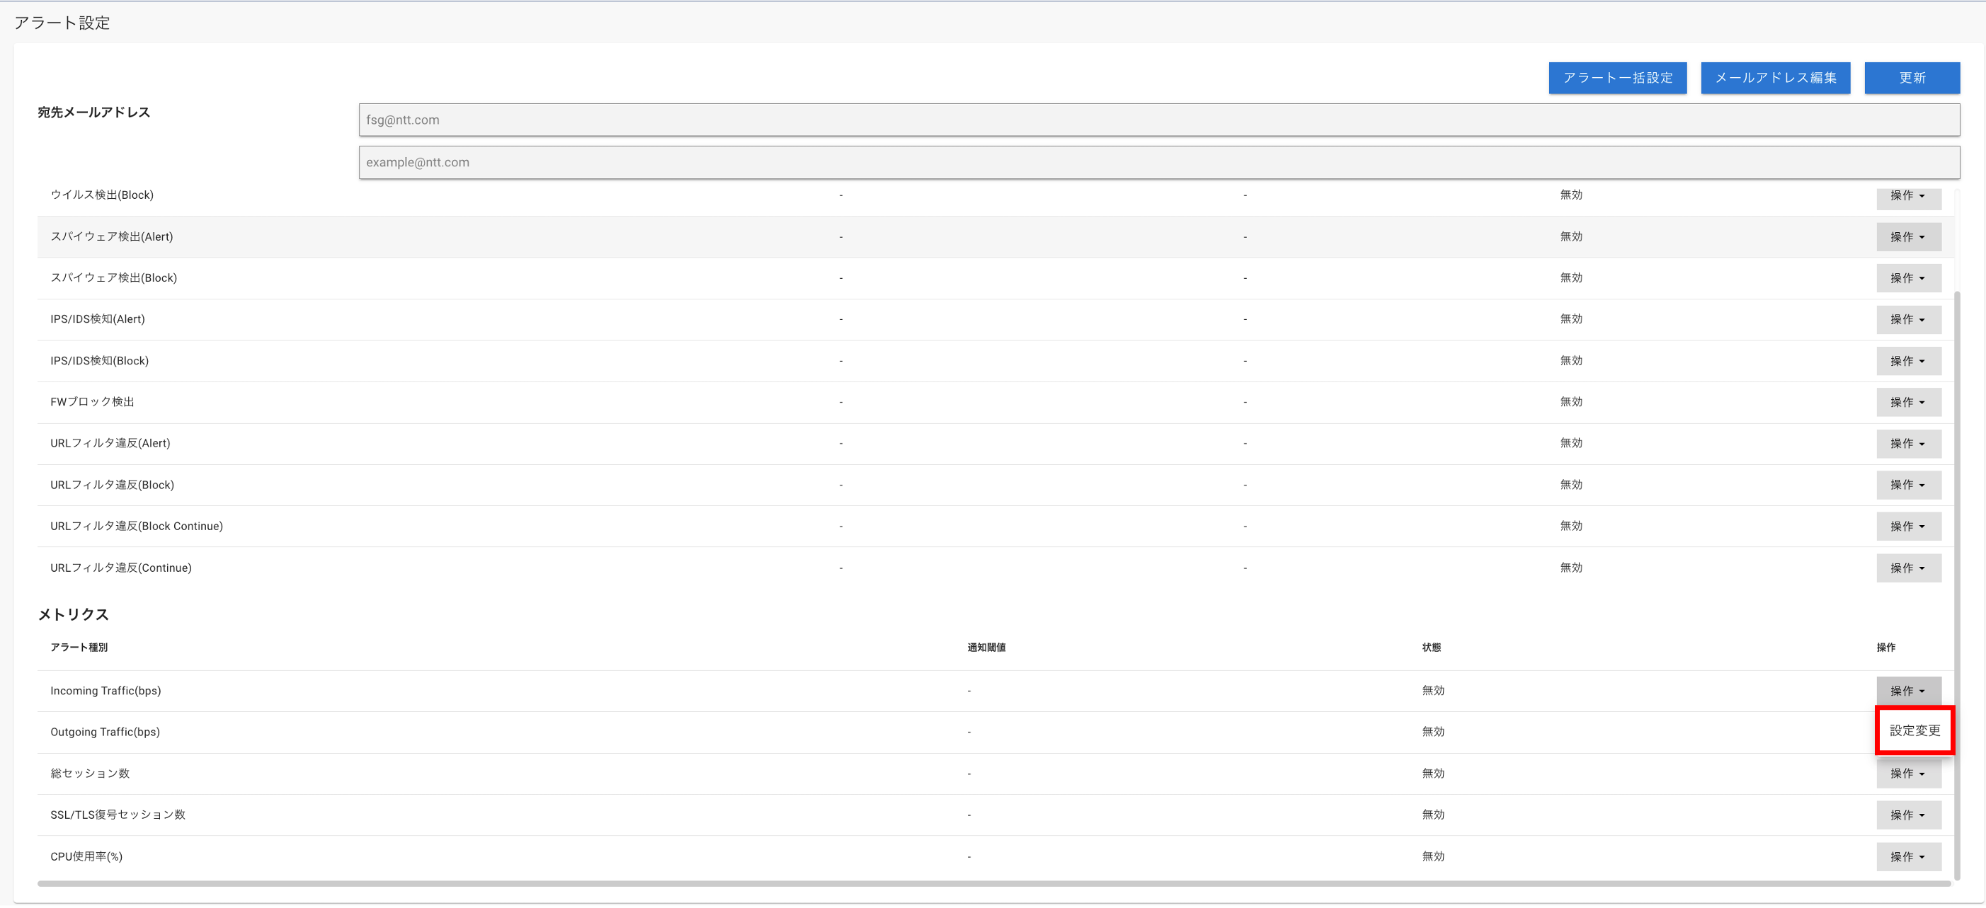Click 無効 status of FWブロック検出
This screenshot has width=1986, height=908.
(1571, 401)
